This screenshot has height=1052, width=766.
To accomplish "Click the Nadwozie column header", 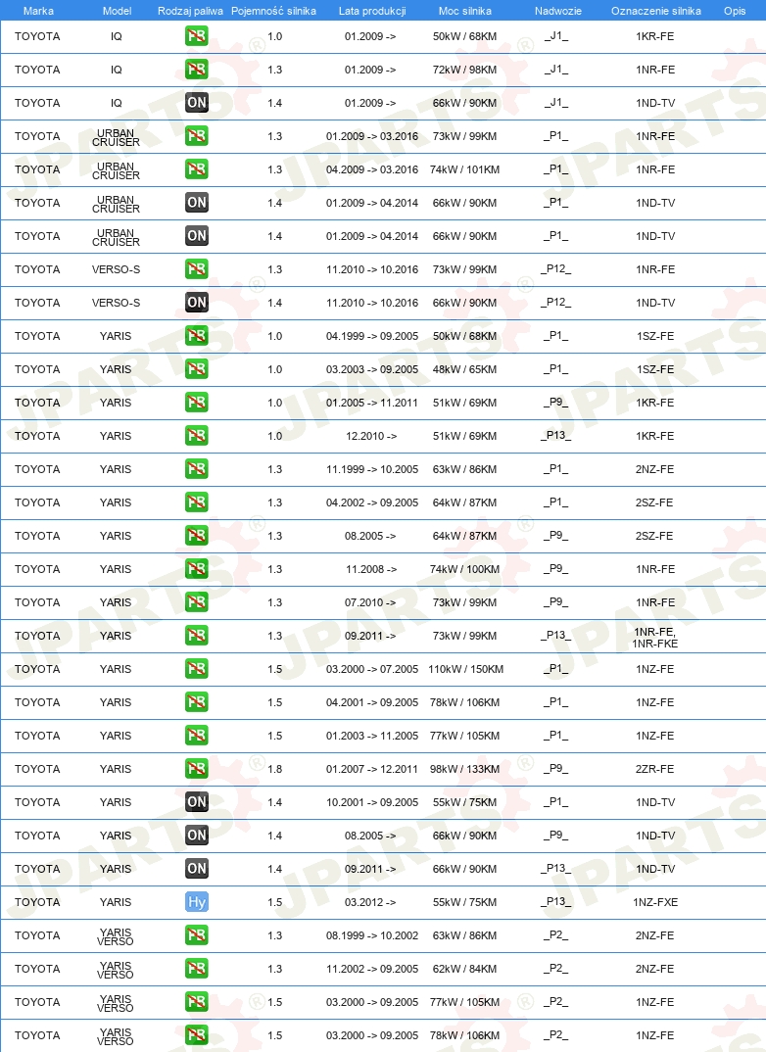I will pos(558,11).
